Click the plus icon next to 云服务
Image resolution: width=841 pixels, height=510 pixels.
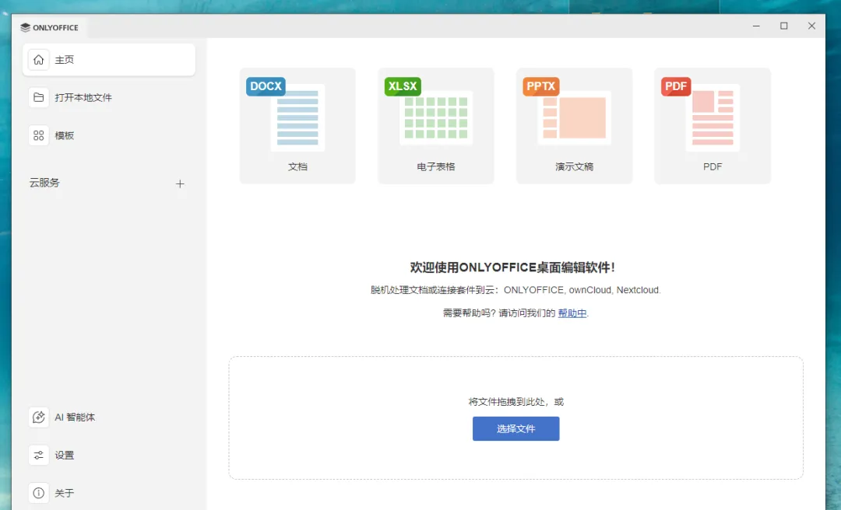point(180,183)
